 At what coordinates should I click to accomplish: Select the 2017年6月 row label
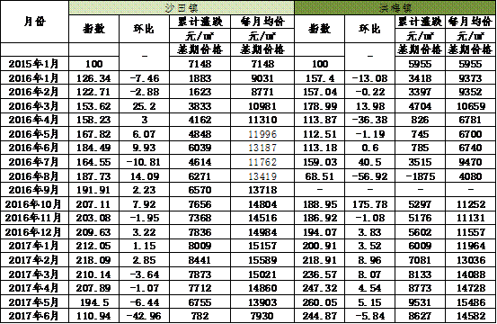[x=34, y=316]
